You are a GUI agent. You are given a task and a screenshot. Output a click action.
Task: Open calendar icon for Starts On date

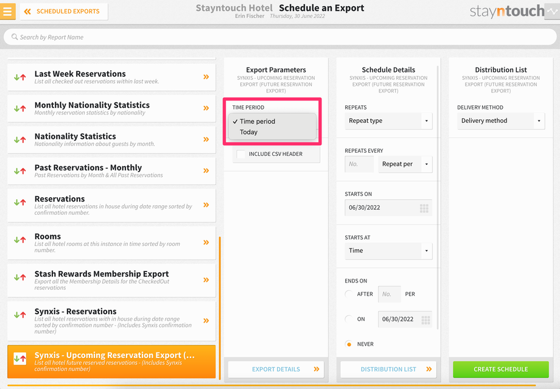tap(424, 208)
